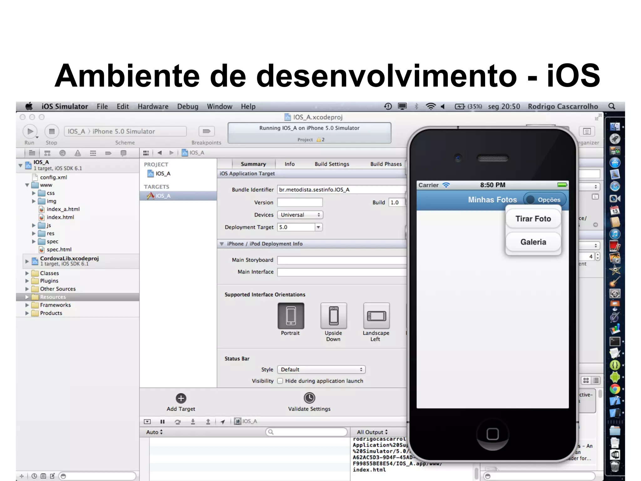
Task: Toggle the Upside Down orientation button
Action: click(x=334, y=316)
